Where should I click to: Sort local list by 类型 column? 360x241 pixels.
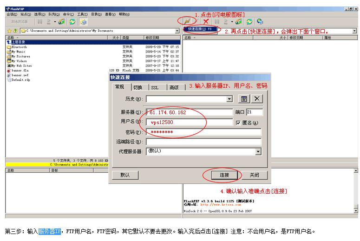tap(132, 38)
